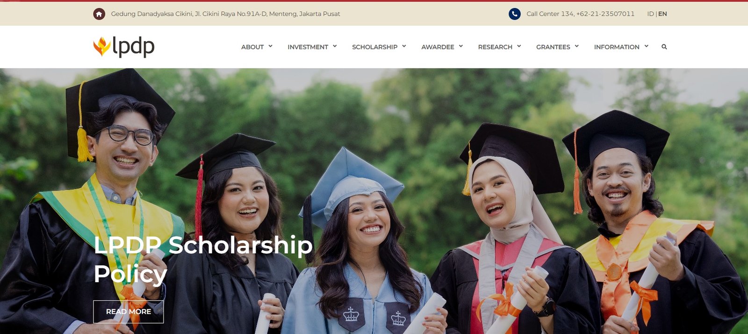
Task: Switch language to EN
Action: (662, 14)
